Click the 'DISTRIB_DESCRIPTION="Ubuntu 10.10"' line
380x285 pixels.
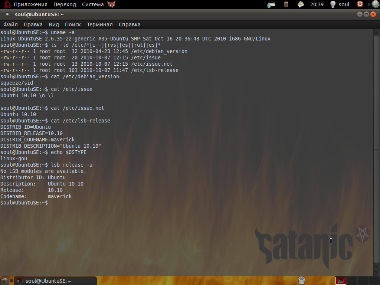50,146
